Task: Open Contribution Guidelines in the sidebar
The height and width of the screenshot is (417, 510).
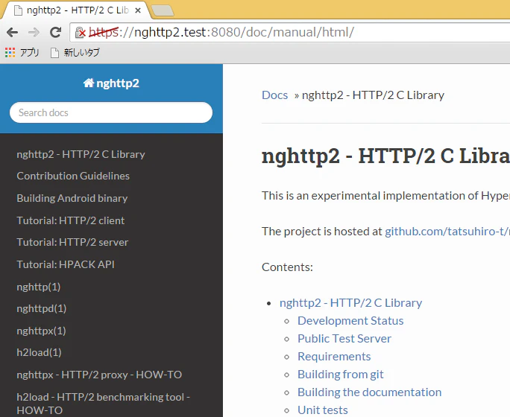Action: 73,176
